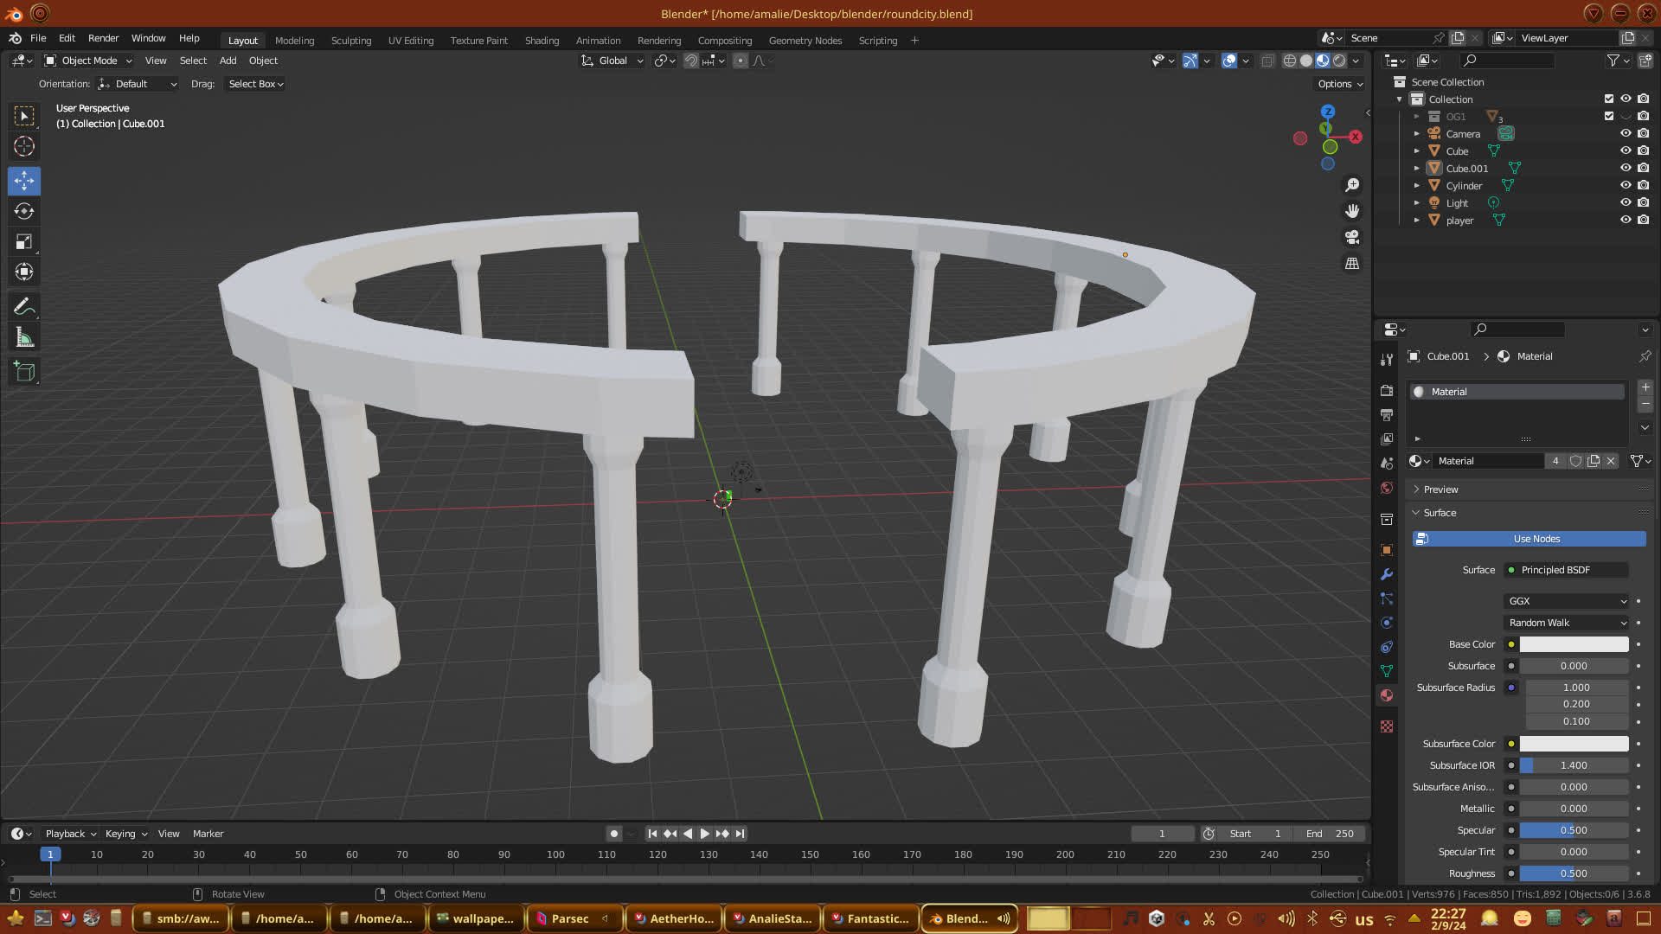Toggle visibility of the Light object
This screenshot has height=934, width=1661.
1626,202
